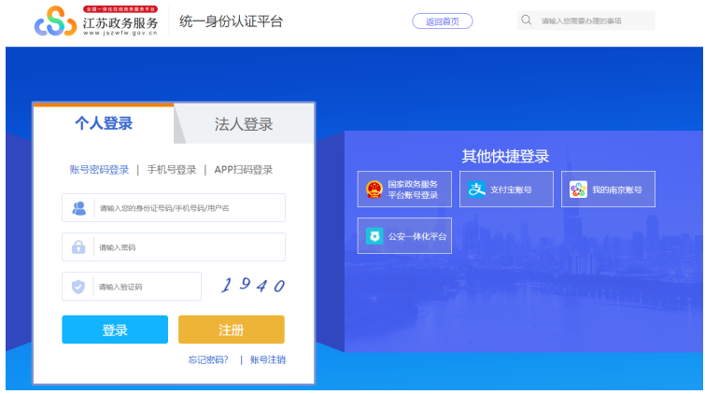Click the Alipay logo icon
Viewport: 705px width, 394px height.
[476, 190]
